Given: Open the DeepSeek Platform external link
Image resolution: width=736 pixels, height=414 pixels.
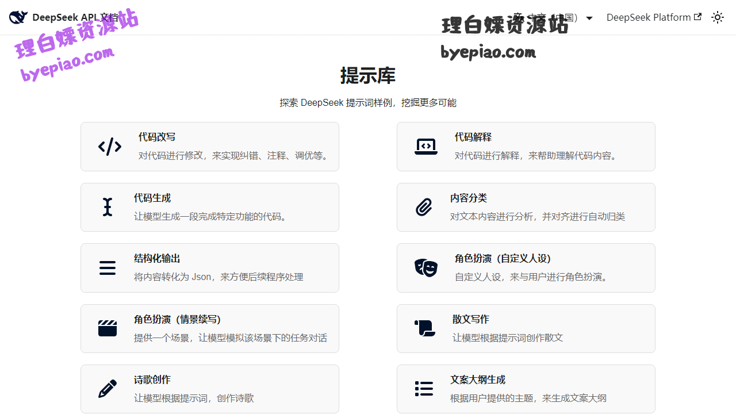Looking at the screenshot, I should [654, 17].
